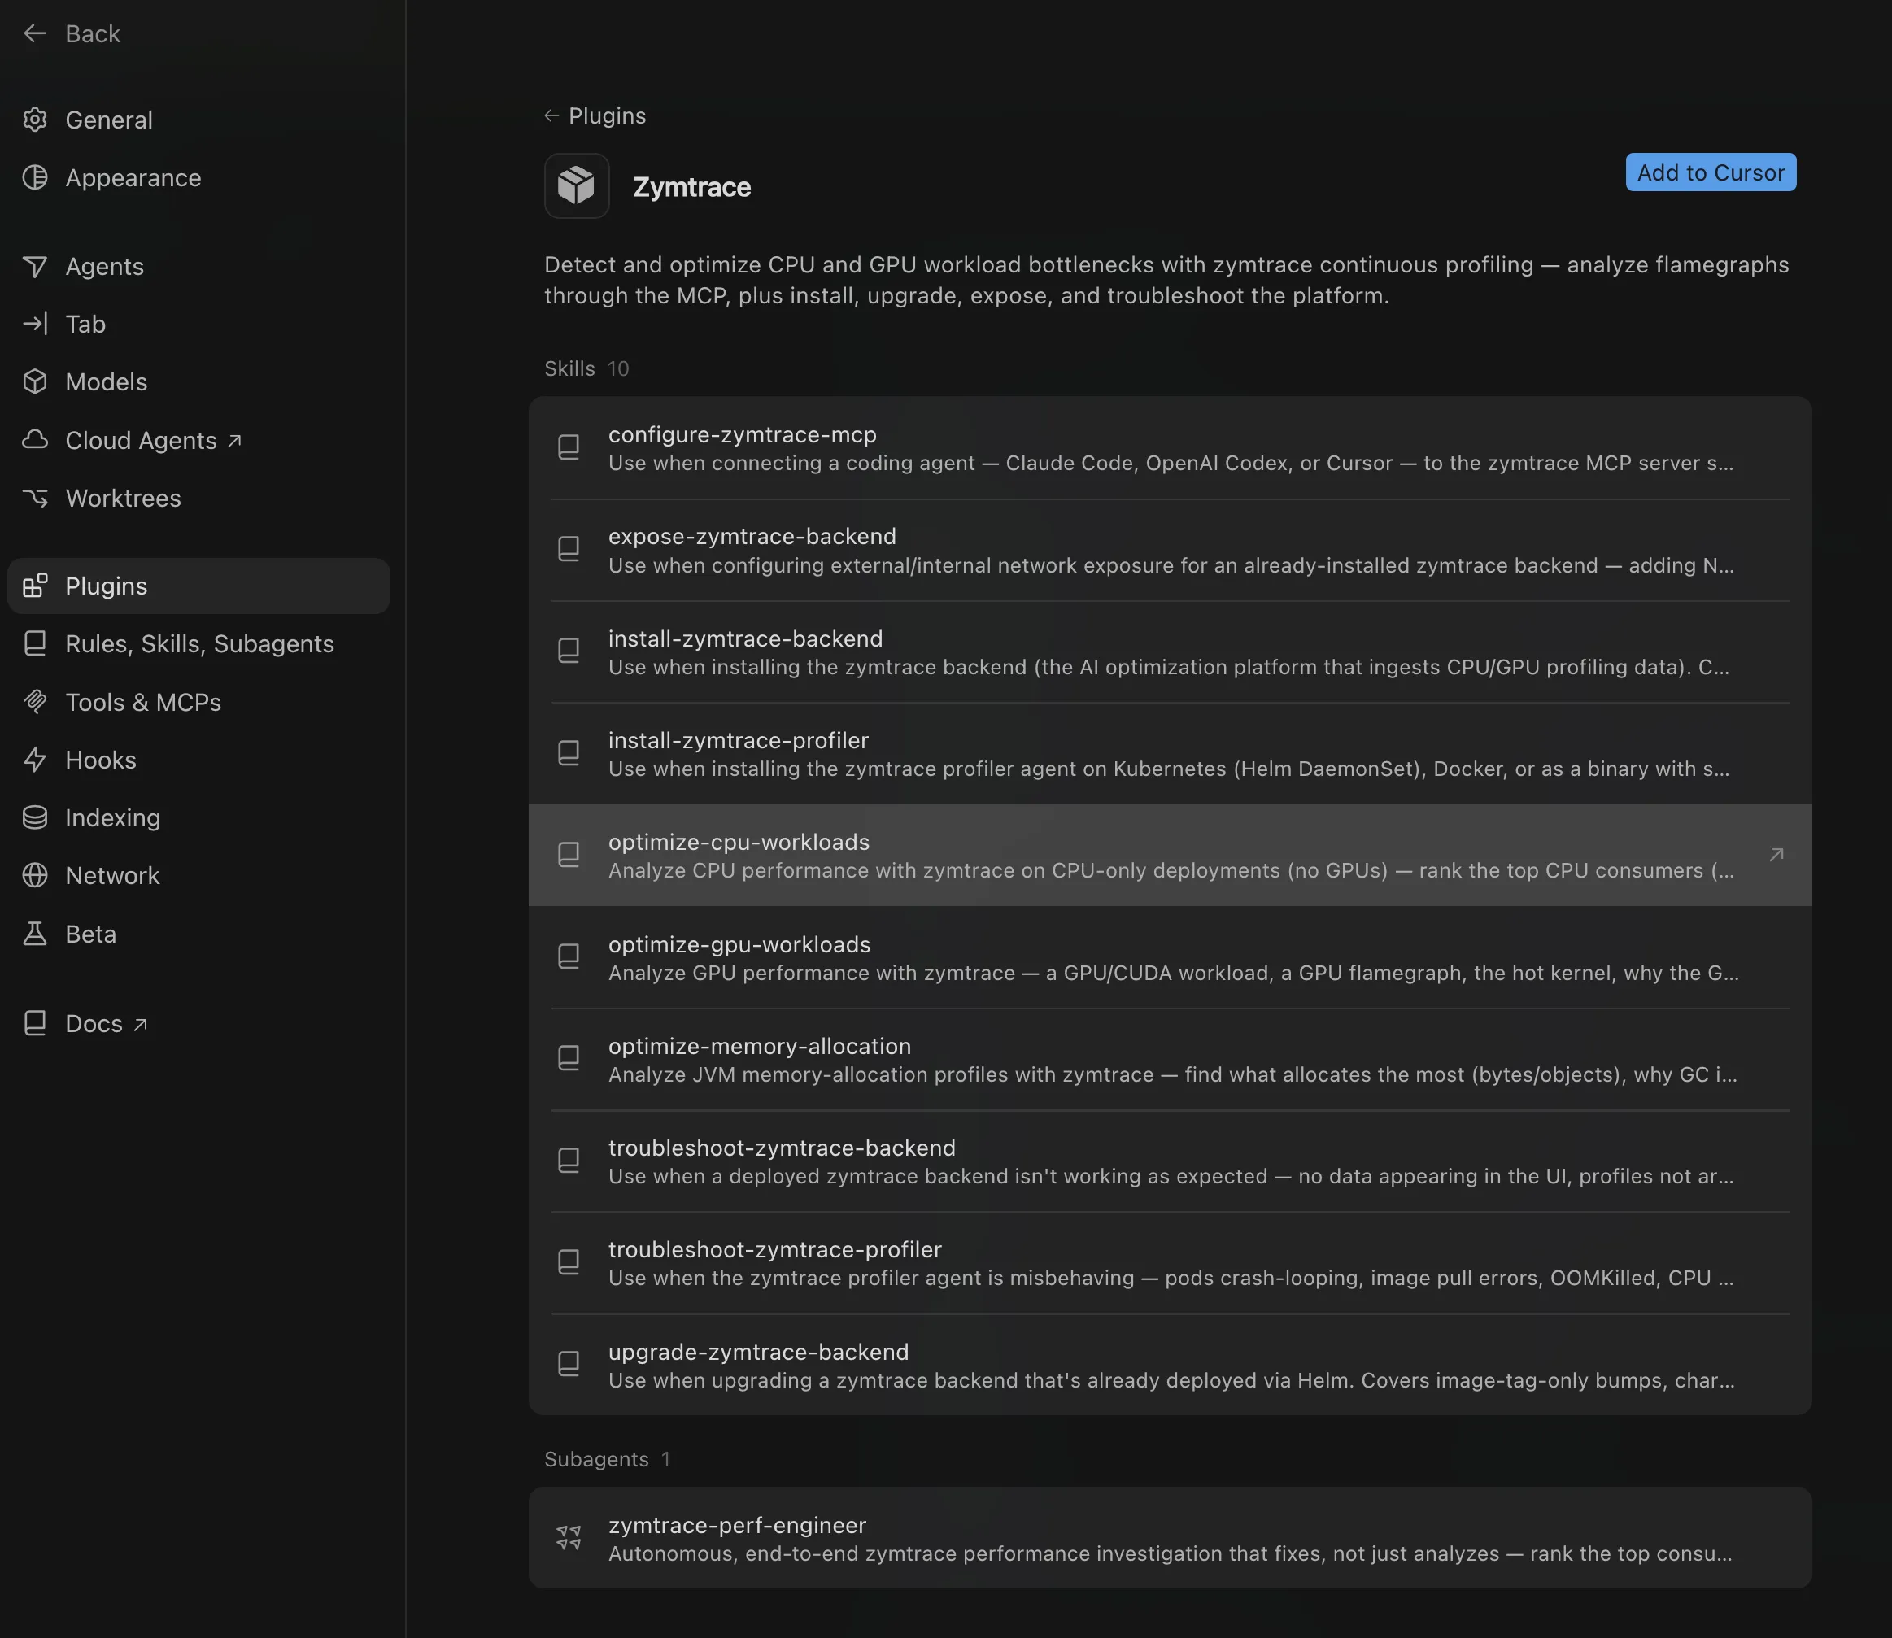Viewport: 1892px width, 1638px height.
Task: Click the Add to Cursor button
Action: tap(1710, 172)
